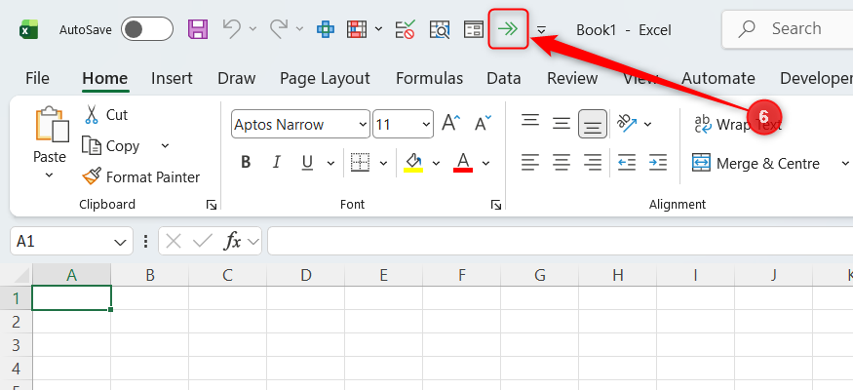Switch to the Insert tab
Screen dimensions: 853x390
(x=172, y=78)
